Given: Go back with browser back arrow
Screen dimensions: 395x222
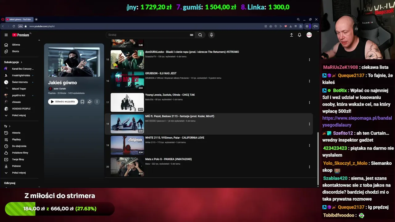Looking at the screenshot, I should click(x=3, y=26).
